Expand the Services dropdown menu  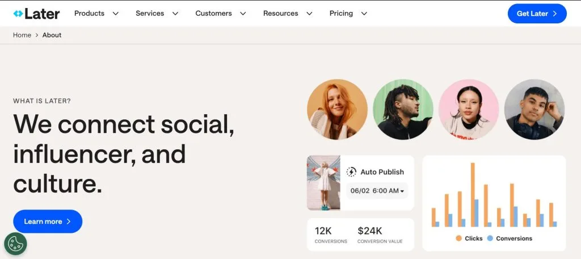[157, 13]
